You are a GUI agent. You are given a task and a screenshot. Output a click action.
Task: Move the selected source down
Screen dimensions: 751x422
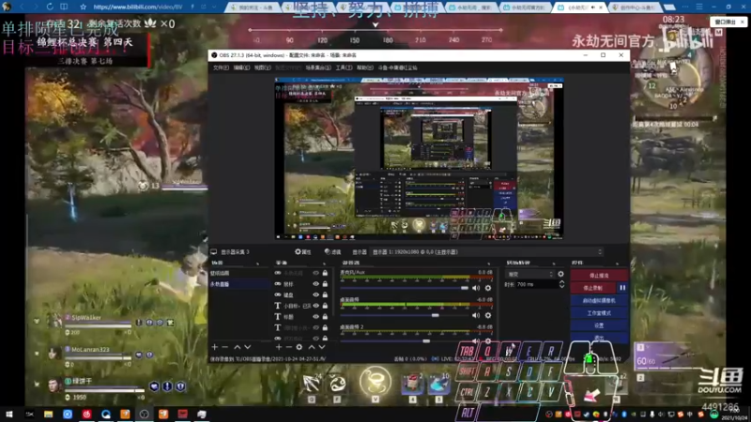322,347
